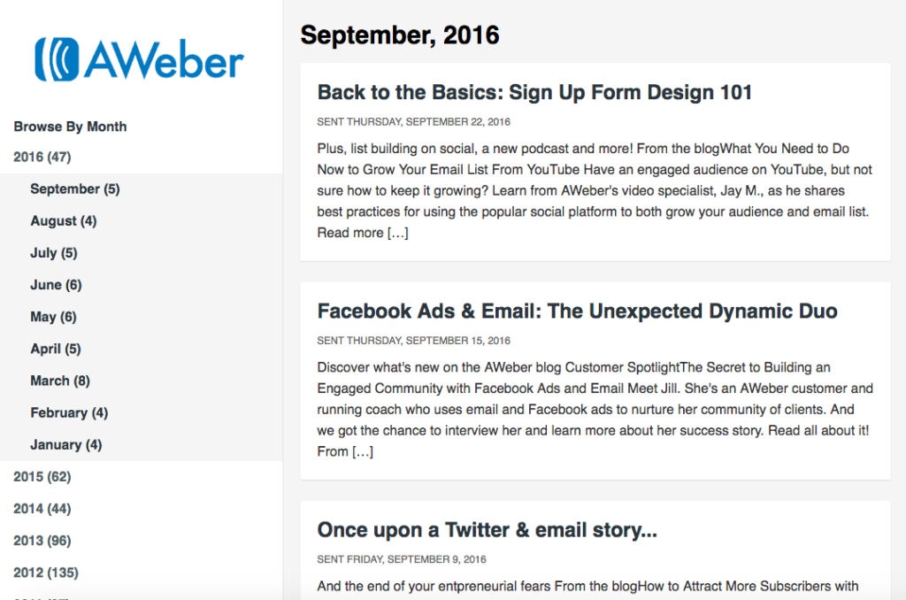Screen dimensions: 906x600
Task: Open Once upon a Twitter & email story
Action: [x=488, y=530]
